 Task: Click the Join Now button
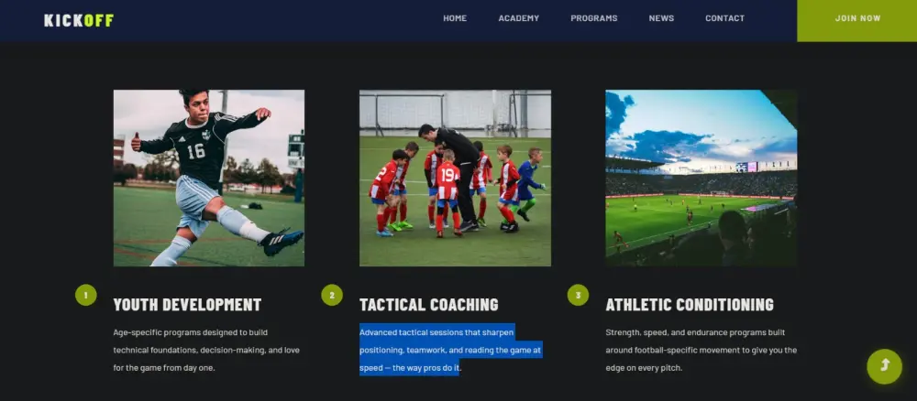pyautogui.click(x=856, y=20)
